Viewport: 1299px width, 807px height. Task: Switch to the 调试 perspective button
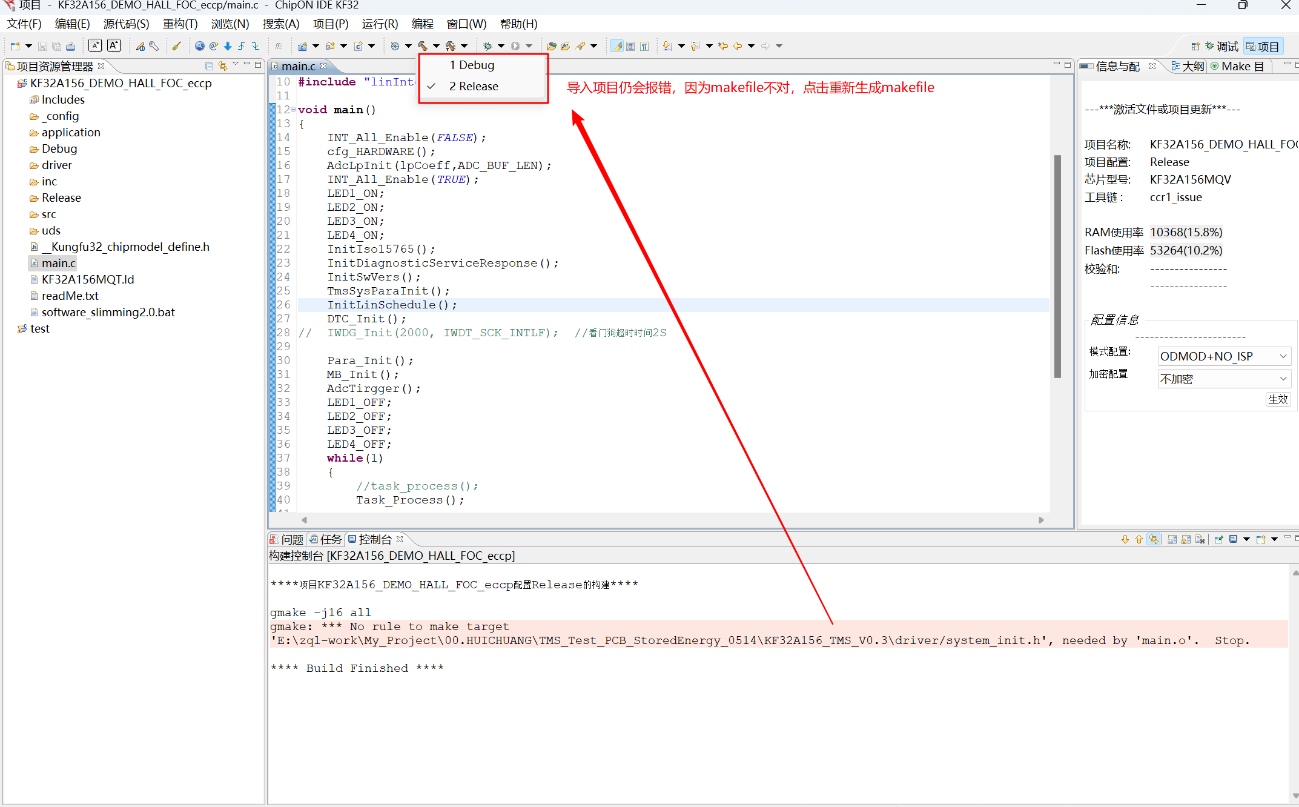(1221, 47)
